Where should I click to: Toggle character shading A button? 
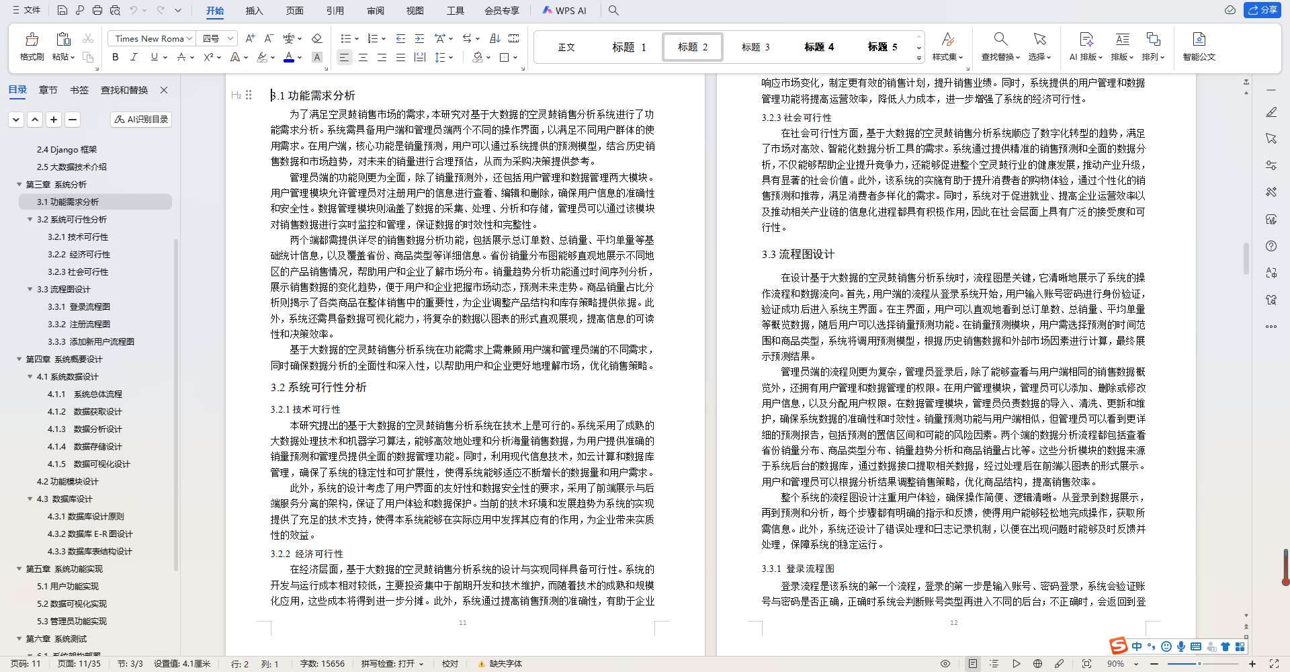317,58
